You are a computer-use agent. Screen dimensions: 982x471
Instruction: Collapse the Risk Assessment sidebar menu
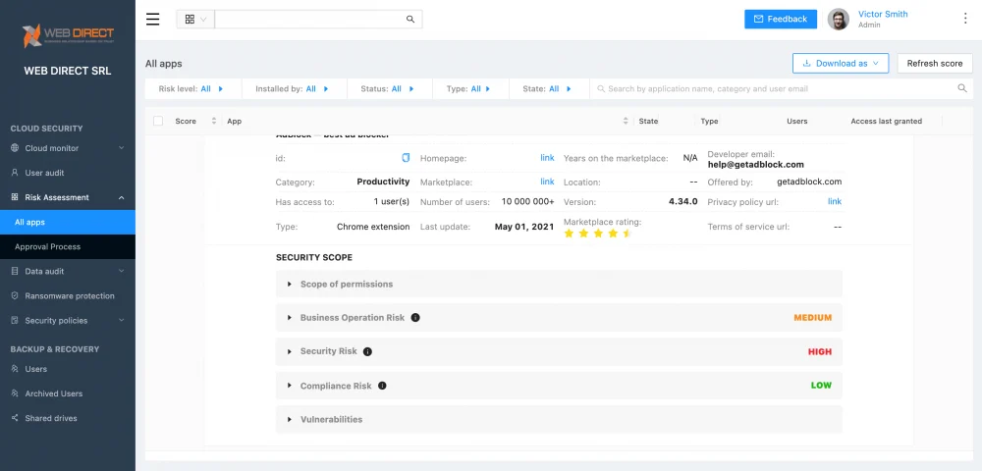click(x=68, y=197)
